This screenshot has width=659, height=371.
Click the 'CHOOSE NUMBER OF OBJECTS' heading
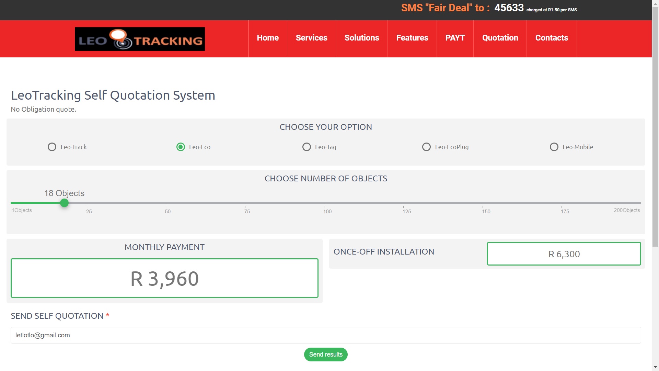326,179
